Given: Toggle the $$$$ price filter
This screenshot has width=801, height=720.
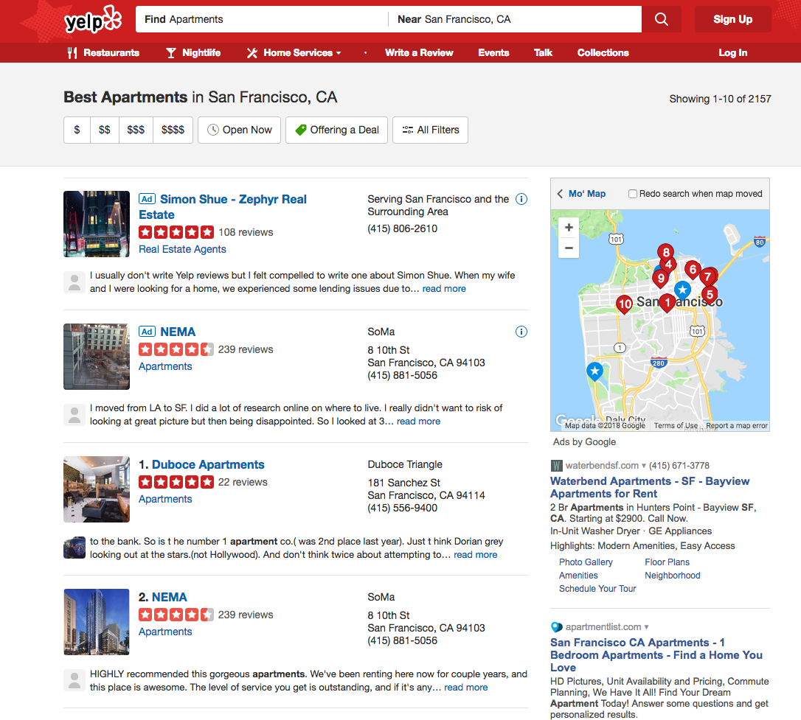Looking at the screenshot, I should 173,130.
